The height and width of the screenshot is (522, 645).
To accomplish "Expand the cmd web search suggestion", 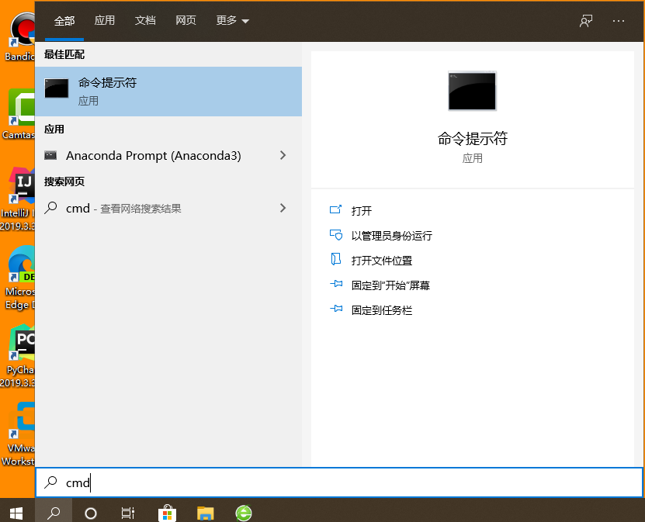I will coord(283,208).
